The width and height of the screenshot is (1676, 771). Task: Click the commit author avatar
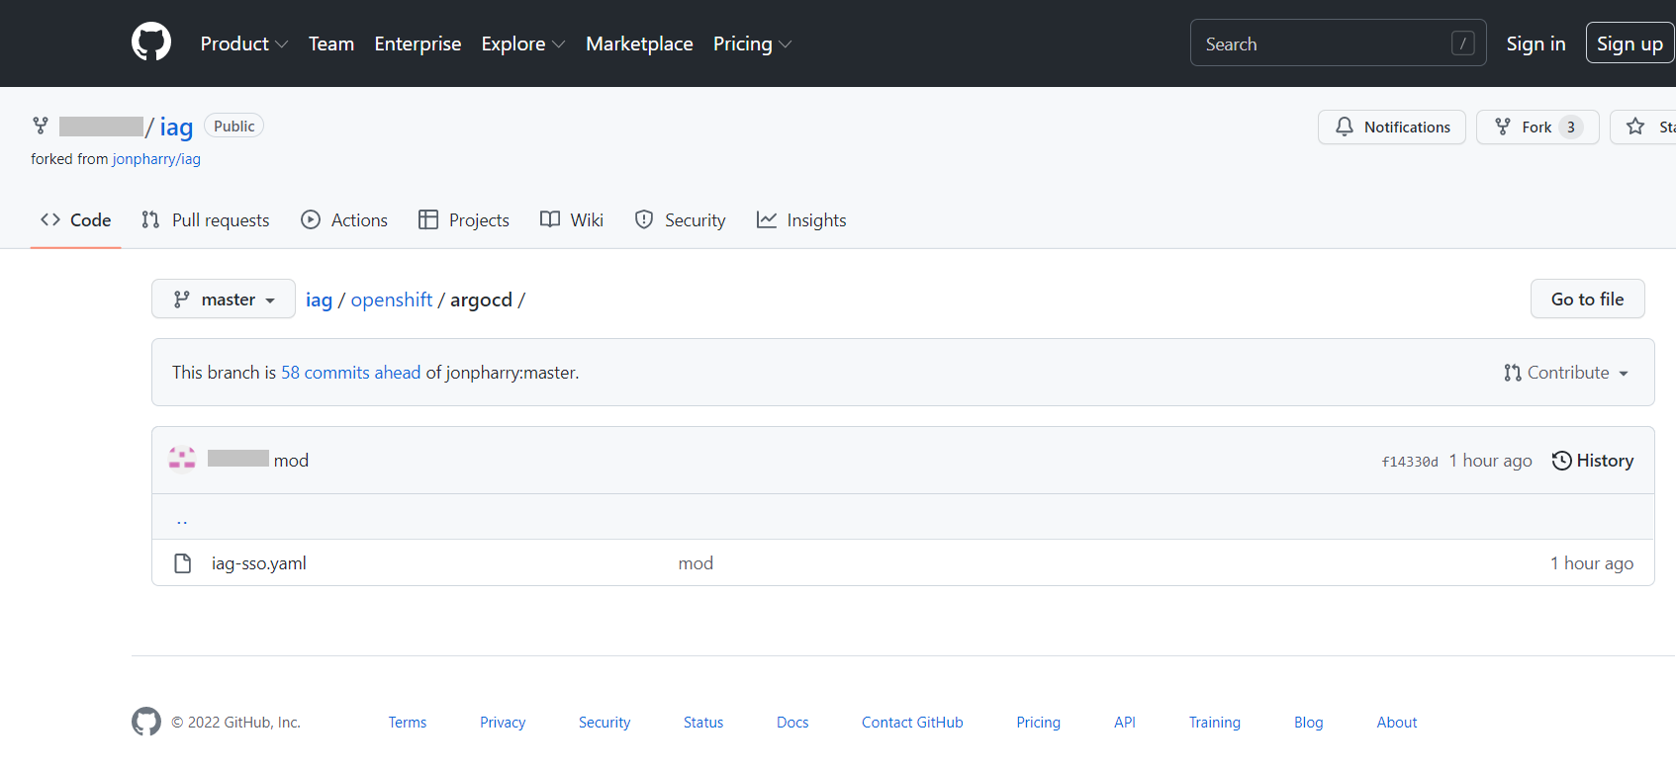tap(182, 460)
